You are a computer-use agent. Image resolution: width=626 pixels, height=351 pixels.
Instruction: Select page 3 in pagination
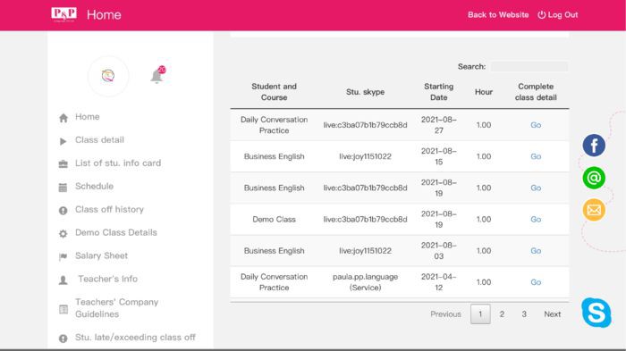tap(524, 313)
